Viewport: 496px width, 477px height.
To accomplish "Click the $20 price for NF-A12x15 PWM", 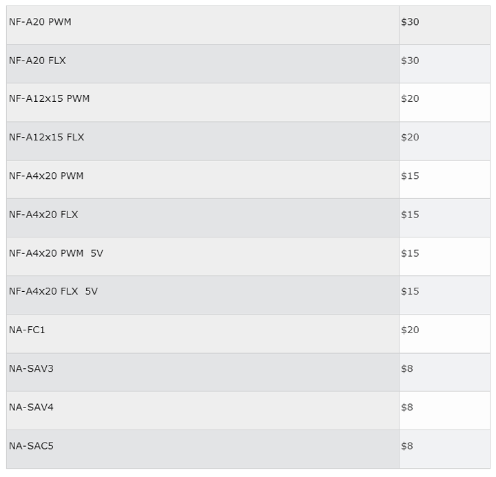I will (410, 98).
